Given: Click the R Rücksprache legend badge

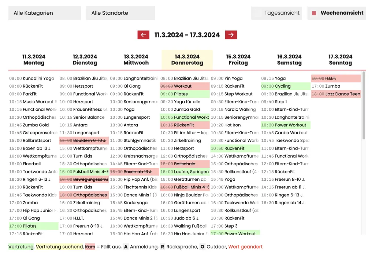Looking at the screenshot, I should [x=162, y=247].
